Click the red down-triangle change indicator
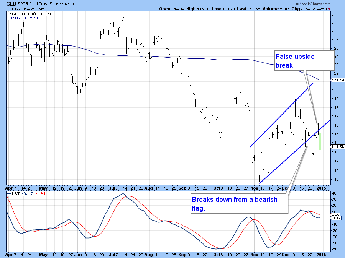The width and height of the screenshot is (345, 258). click(329, 9)
